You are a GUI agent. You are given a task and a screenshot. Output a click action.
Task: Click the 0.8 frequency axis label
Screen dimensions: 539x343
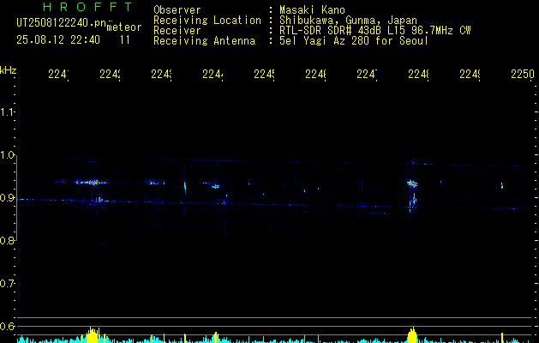click(7, 241)
